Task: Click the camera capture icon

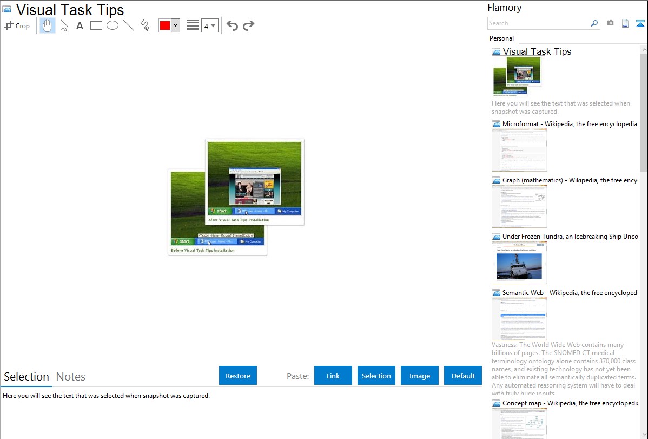Action: [610, 23]
